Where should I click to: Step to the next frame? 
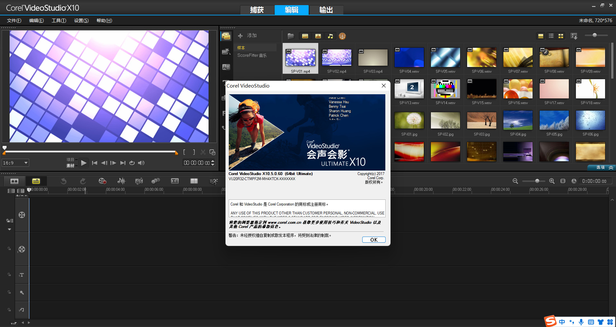coord(113,163)
